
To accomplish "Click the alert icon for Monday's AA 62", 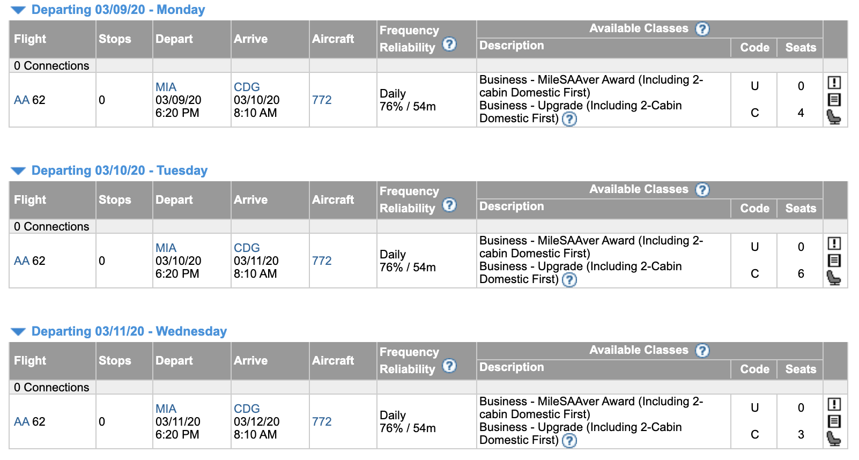I will tap(834, 83).
